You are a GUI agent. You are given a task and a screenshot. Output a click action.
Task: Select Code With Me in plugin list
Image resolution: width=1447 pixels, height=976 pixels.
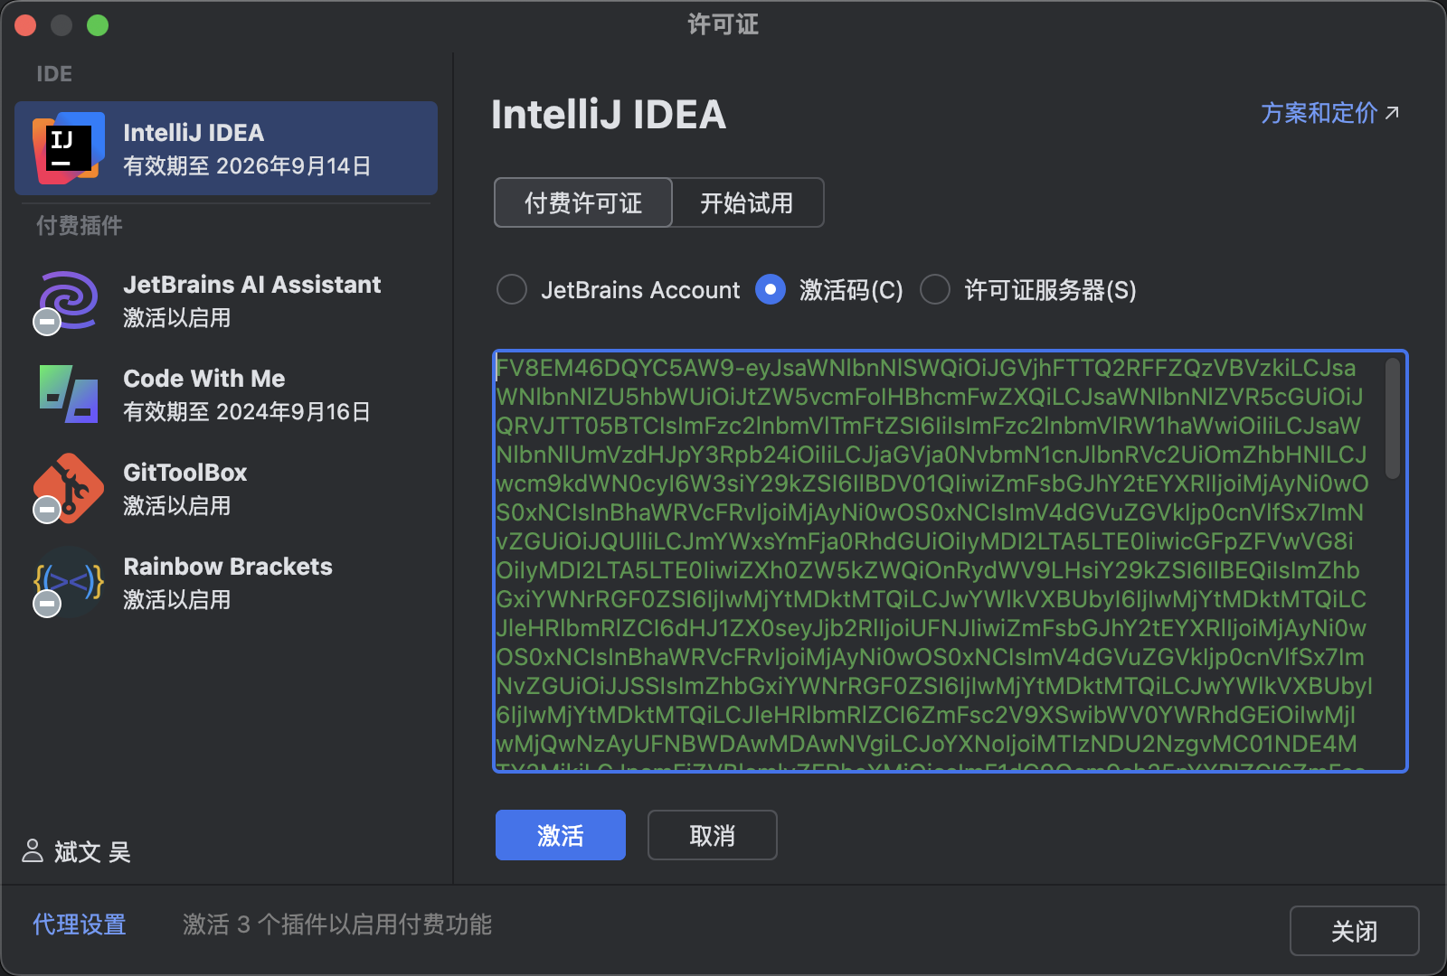(226, 395)
